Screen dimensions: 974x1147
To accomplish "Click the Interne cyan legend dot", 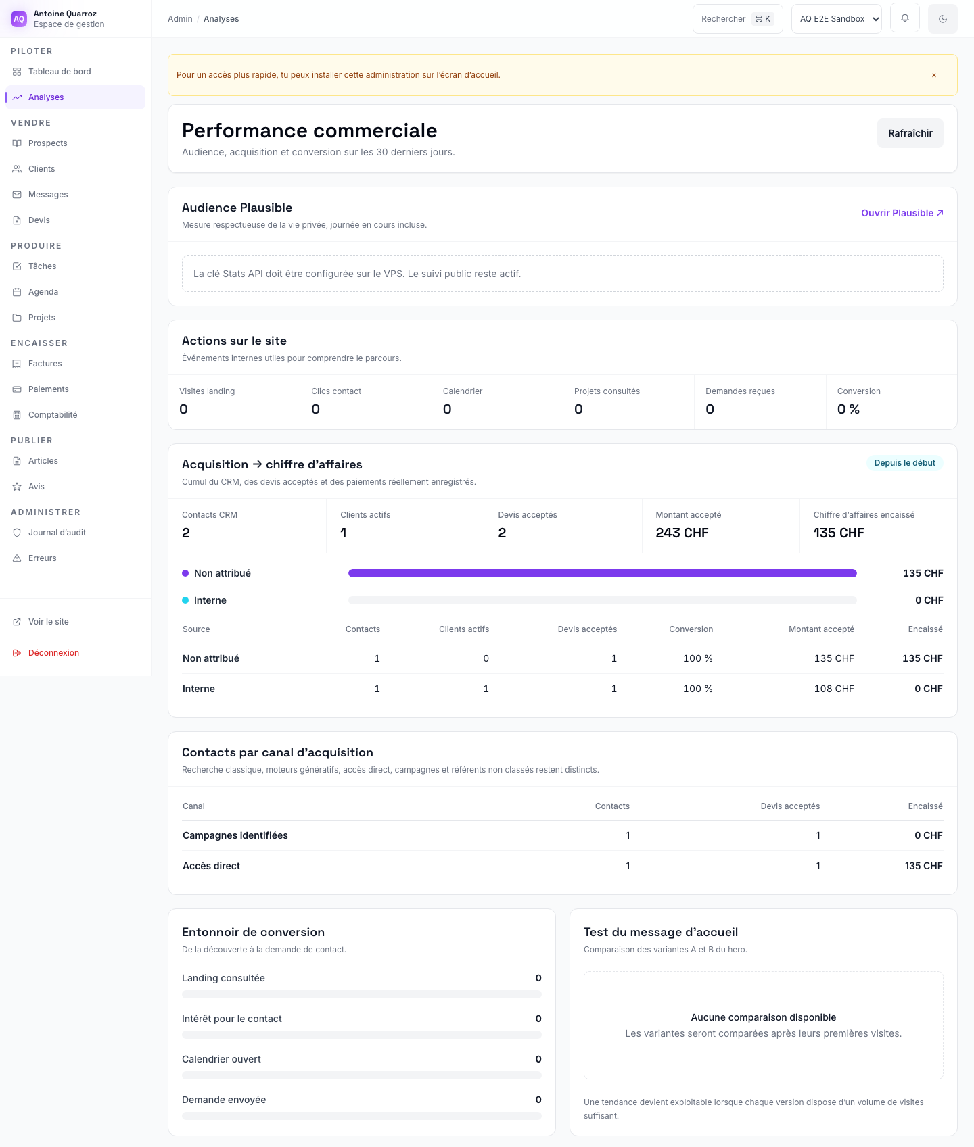I will click(x=185, y=600).
